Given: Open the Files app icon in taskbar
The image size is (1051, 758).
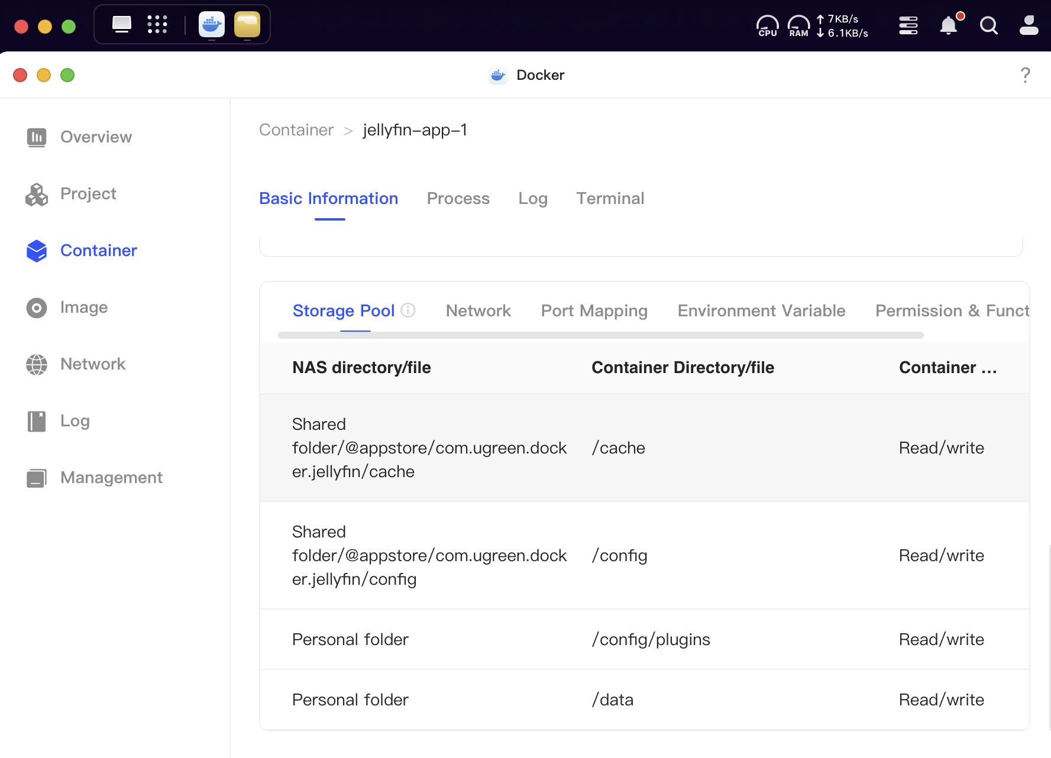Looking at the screenshot, I should 247,25.
